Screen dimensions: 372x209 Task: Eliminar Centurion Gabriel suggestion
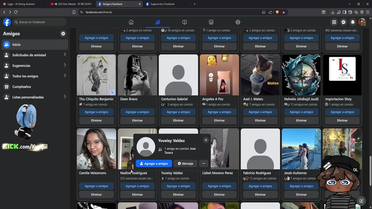[178, 120]
